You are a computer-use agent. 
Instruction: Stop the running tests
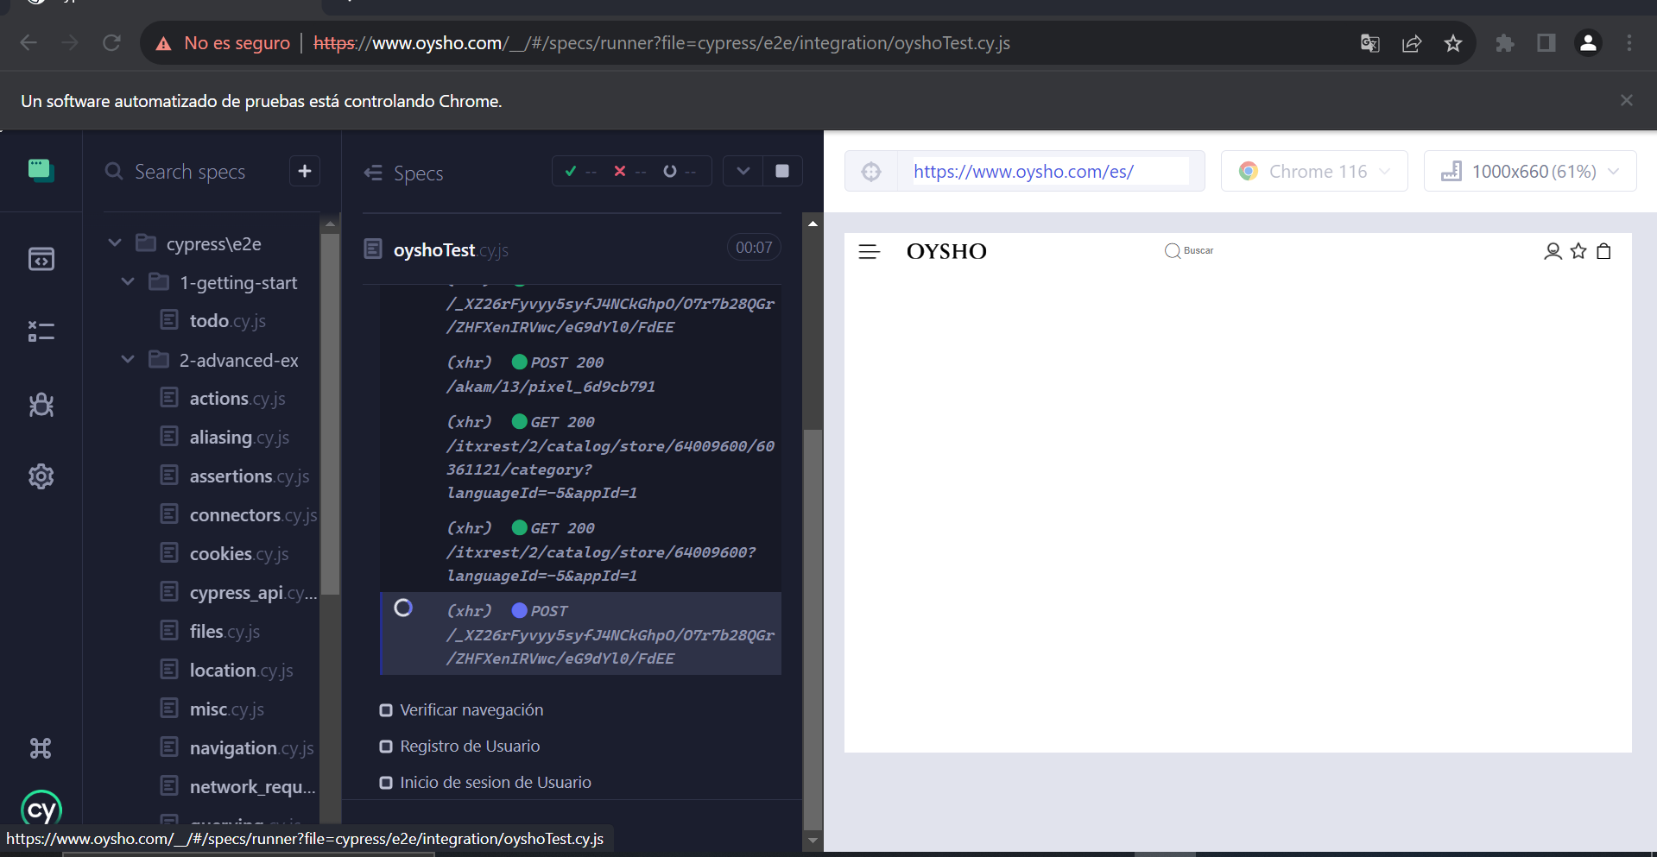coord(782,171)
